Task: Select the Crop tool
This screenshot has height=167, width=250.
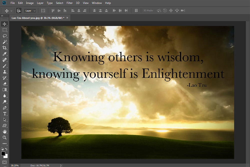Action: coord(4,48)
